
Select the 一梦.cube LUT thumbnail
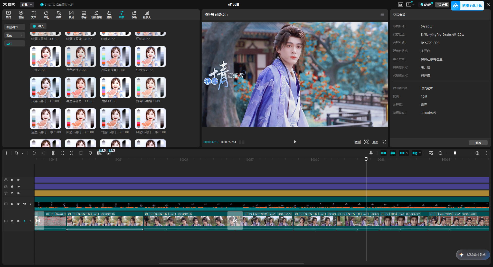click(45, 56)
